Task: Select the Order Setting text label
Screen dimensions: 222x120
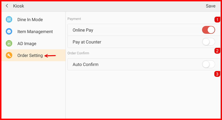Action: coord(30,56)
